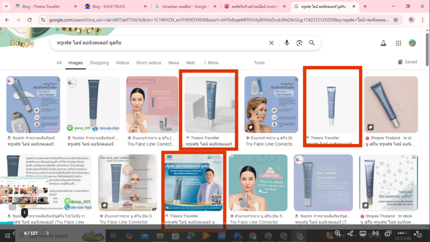The width and height of the screenshot is (430, 242).
Task: Expand the More search categories dropdown
Action: [211, 63]
